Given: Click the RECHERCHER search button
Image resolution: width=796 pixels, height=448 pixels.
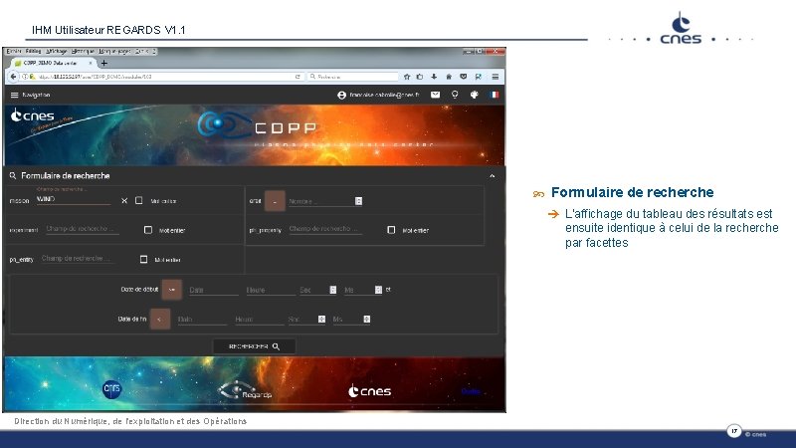Looking at the screenshot, I should pyautogui.click(x=254, y=346).
